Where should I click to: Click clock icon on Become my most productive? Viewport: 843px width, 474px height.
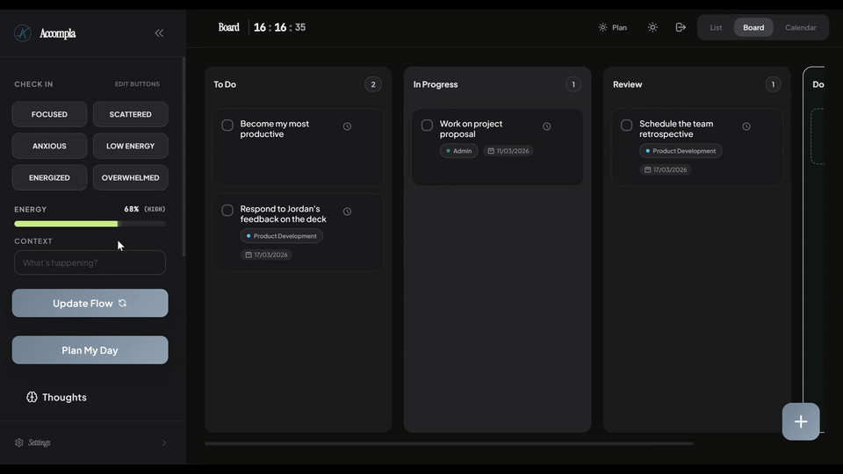click(x=347, y=126)
